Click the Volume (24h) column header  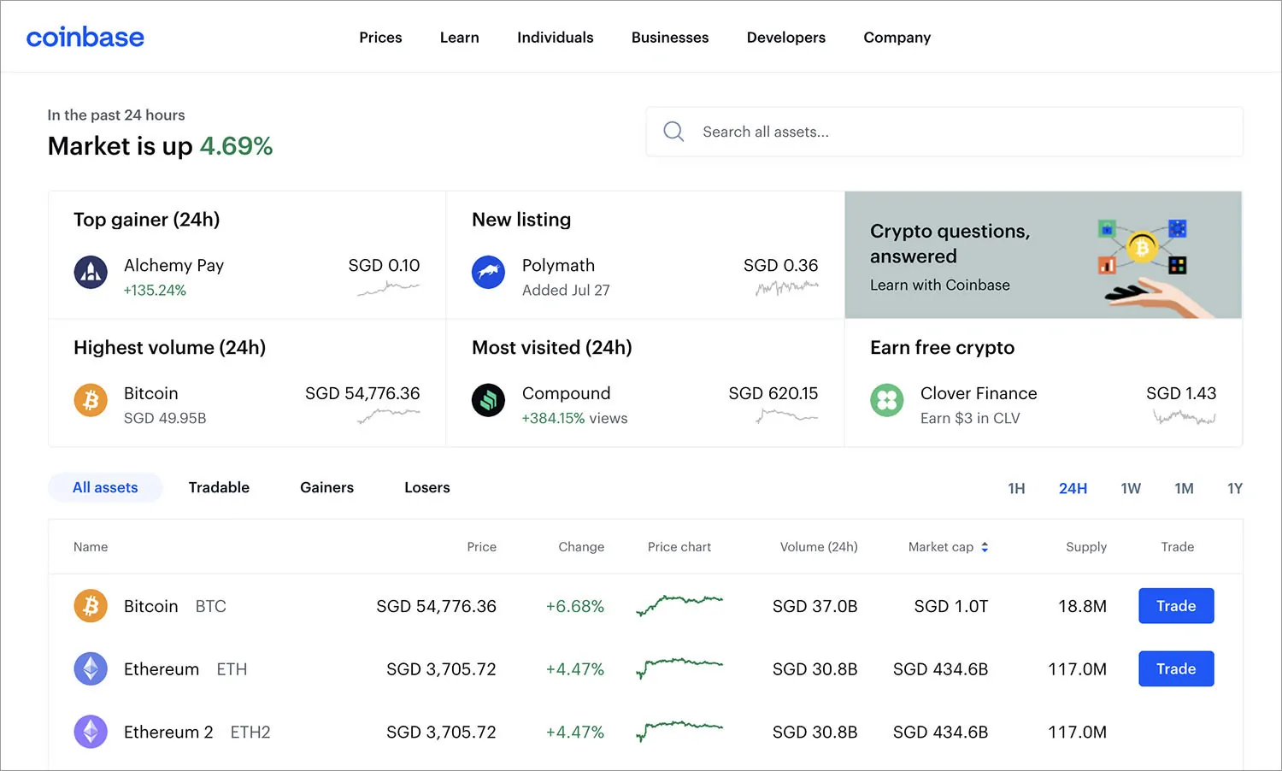pyautogui.click(x=819, y=547)
